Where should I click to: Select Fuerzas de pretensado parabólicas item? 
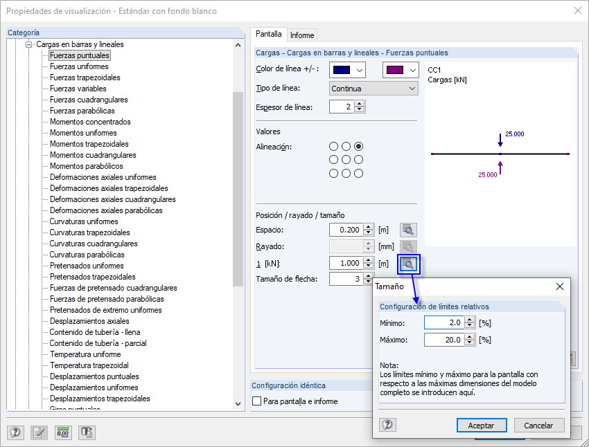point(107,299)
